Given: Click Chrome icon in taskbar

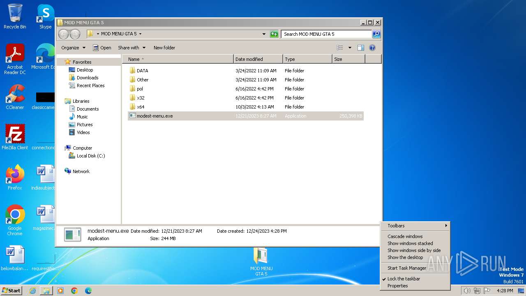Looking at the screenshot, I should 74,291.
